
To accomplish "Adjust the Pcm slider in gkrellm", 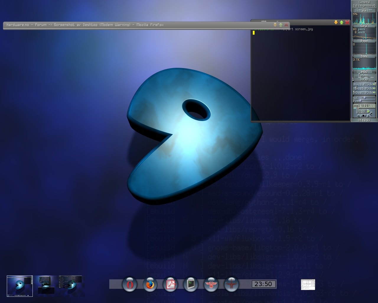I will [361, 101].
